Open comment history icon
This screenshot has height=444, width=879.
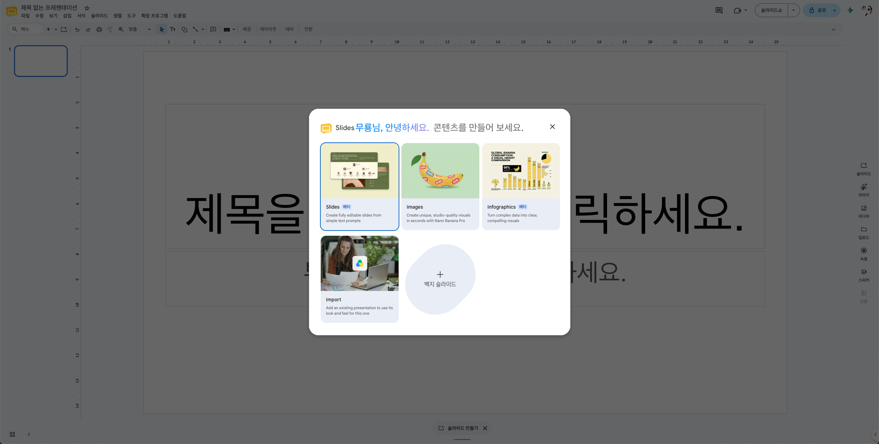coord(719,11)
